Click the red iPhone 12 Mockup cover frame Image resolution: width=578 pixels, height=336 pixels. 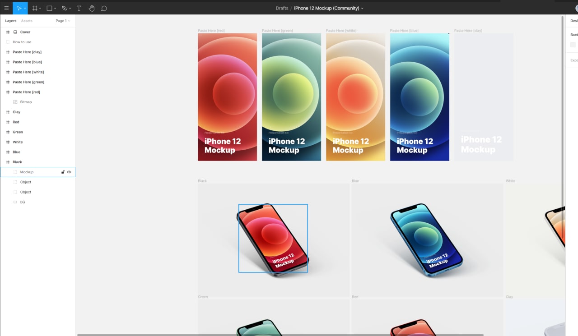click(x=227, y=97)
